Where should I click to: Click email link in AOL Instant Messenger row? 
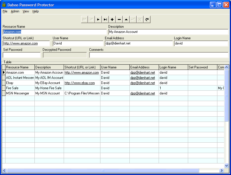click(142, 78)
